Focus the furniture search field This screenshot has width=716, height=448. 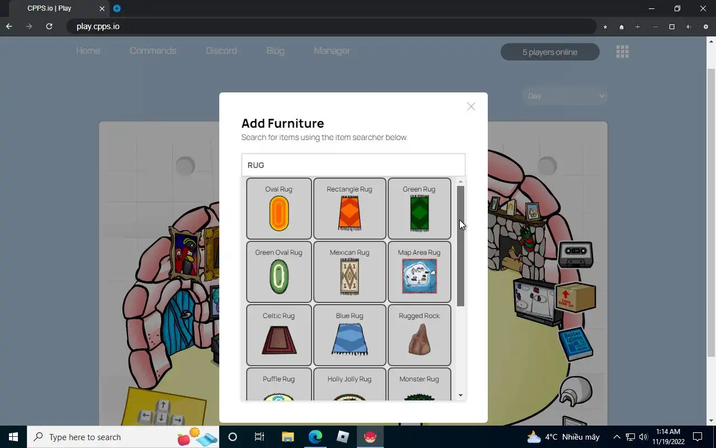pos(353,165)
